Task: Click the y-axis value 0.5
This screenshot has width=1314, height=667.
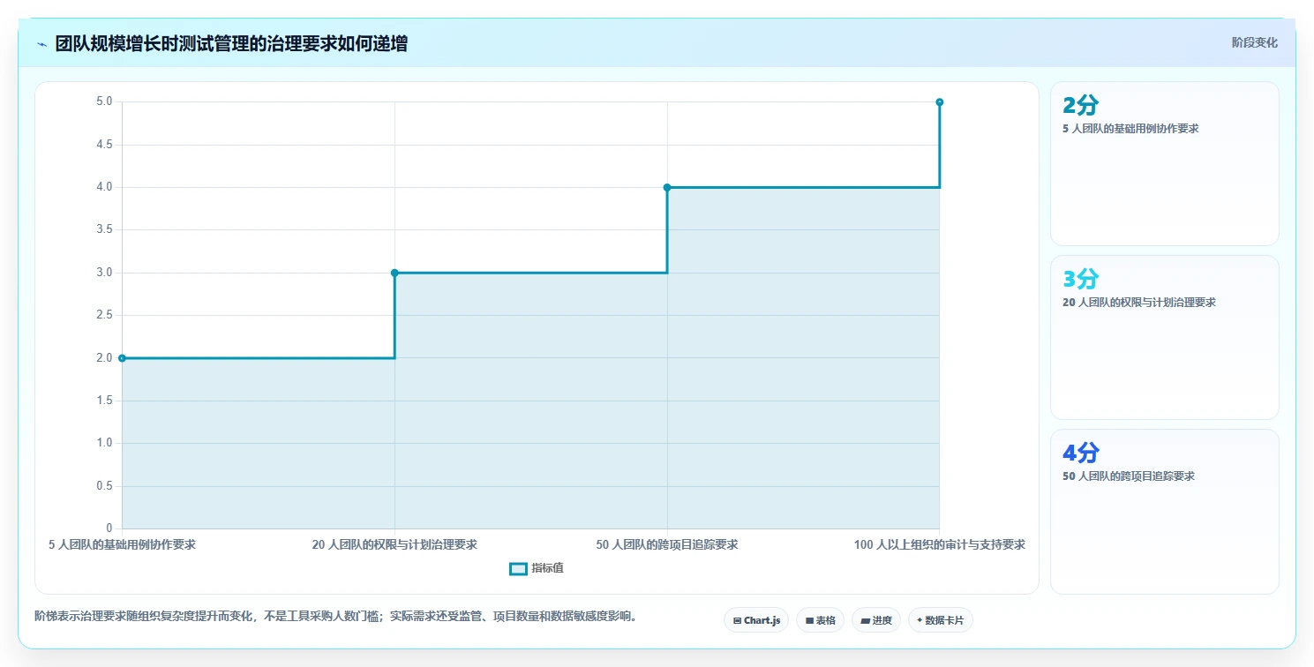Action: click(x=104, y=486)
